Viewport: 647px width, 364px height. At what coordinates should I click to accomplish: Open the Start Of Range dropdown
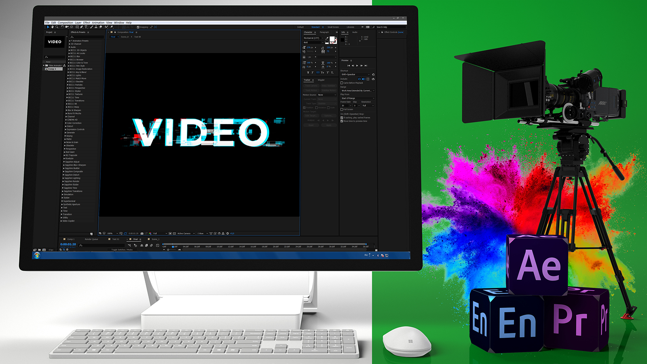tap(358, 98)
